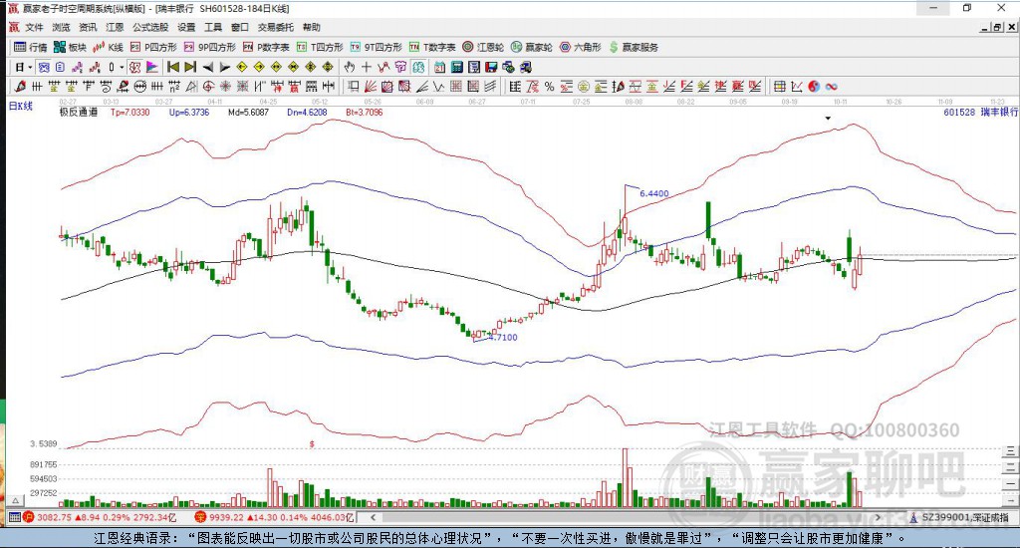Click the 4.7100 low price label
The width and height of the screenshot is (1020, 548).
[503, 337]
